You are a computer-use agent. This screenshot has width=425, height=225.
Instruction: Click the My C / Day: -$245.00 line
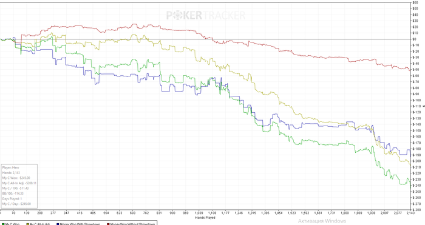(x=16, y=204)
